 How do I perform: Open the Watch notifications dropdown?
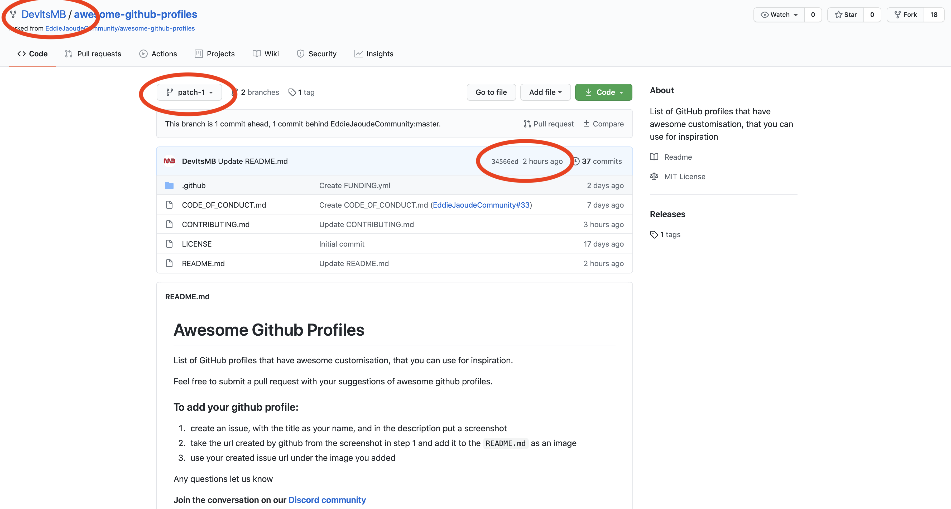(779, 15)
